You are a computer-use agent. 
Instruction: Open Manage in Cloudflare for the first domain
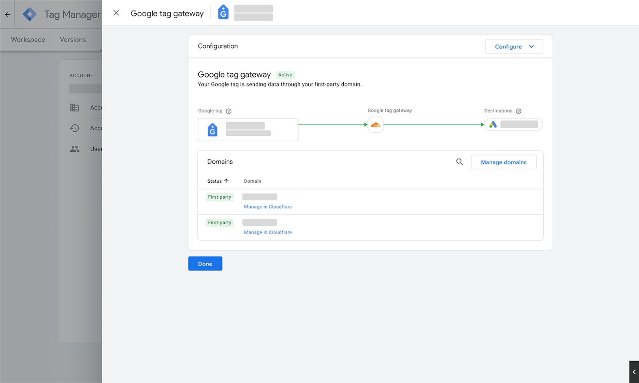(x=268, y=206)
